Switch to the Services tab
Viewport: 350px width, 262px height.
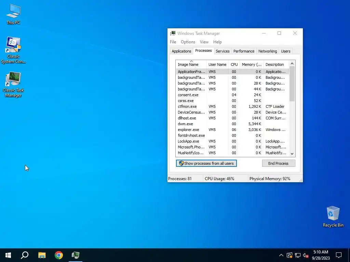[223, 51]
